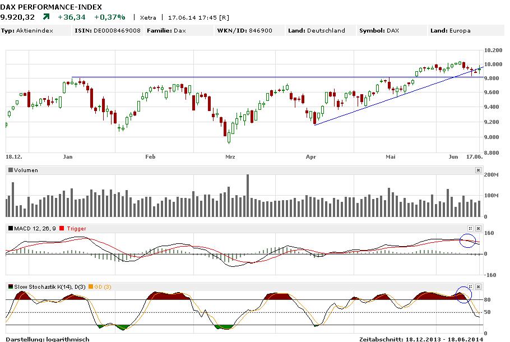The height and width of the screenshot is (342, 510).
Task: Click the "ISIN: DE0008469008" cell
Action: [108, 31]
